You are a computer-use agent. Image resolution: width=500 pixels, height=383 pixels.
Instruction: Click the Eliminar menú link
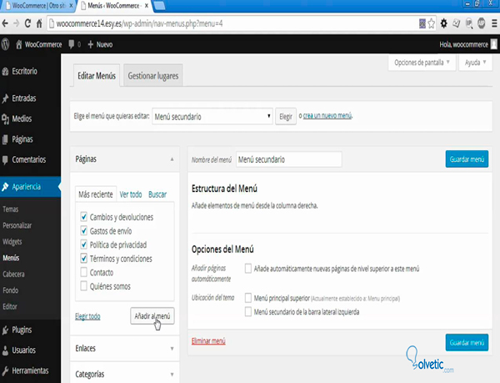tap(208, 341)
